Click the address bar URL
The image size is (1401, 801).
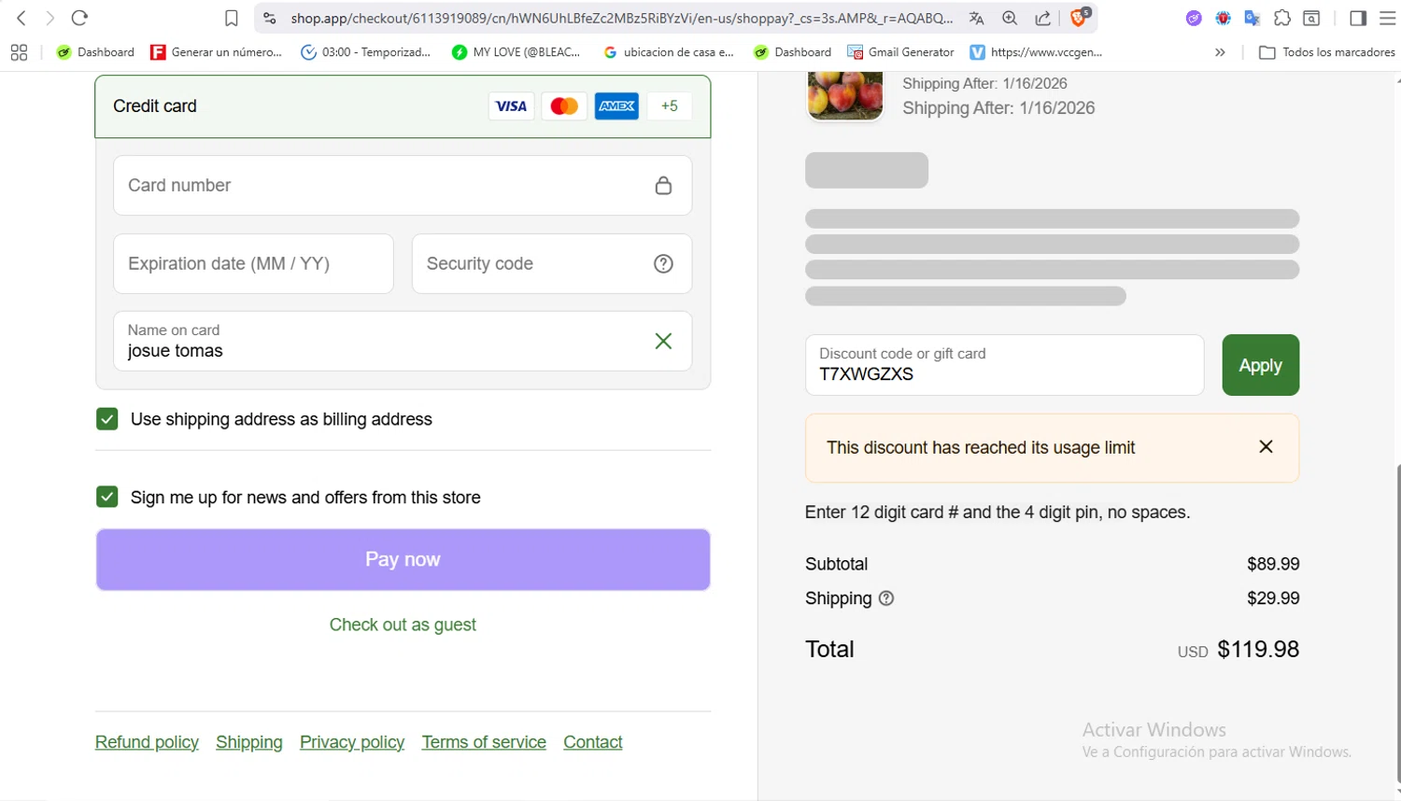click(x=621, y=18)
